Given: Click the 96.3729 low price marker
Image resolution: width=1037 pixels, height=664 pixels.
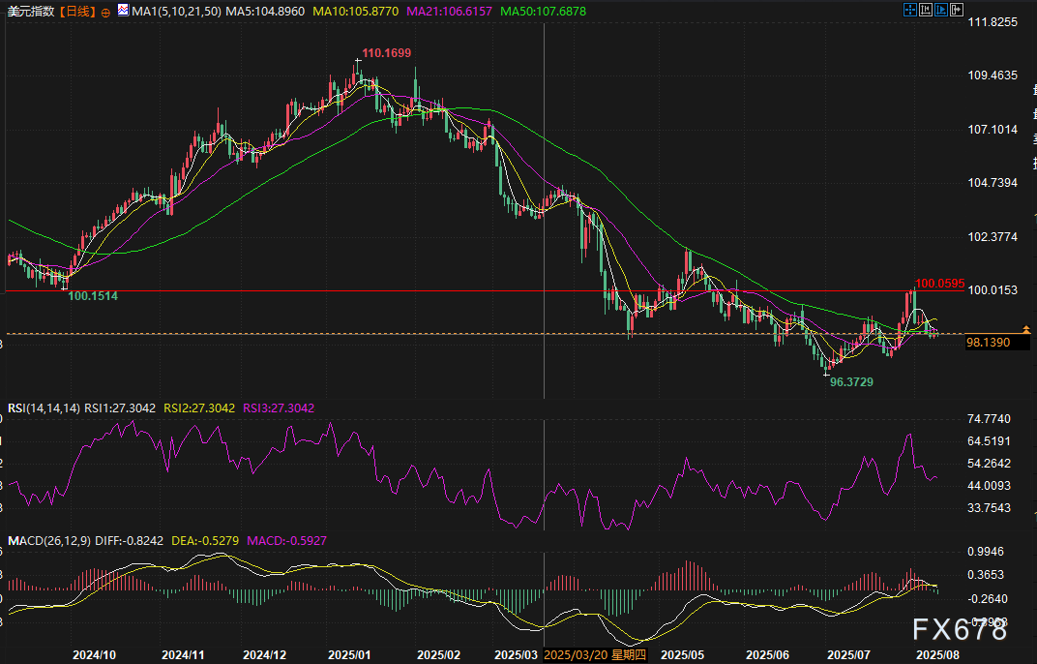Looking at the screenshot, I should 851,383.
